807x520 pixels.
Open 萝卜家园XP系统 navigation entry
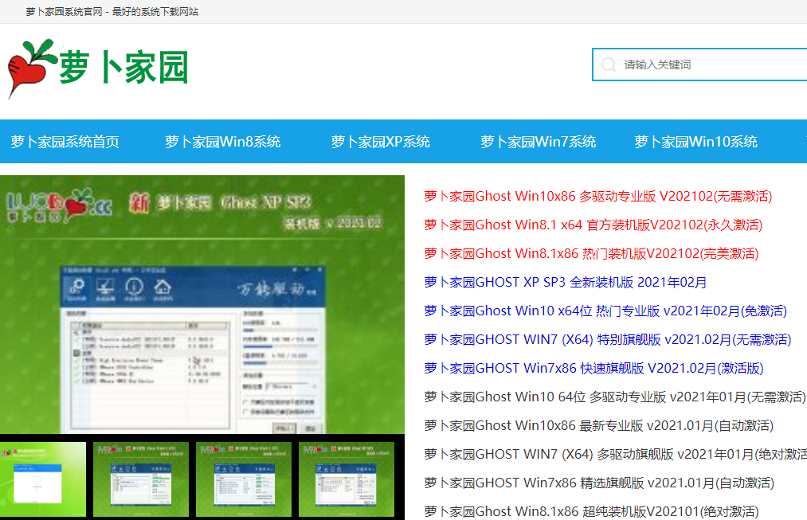click(380, 141)
